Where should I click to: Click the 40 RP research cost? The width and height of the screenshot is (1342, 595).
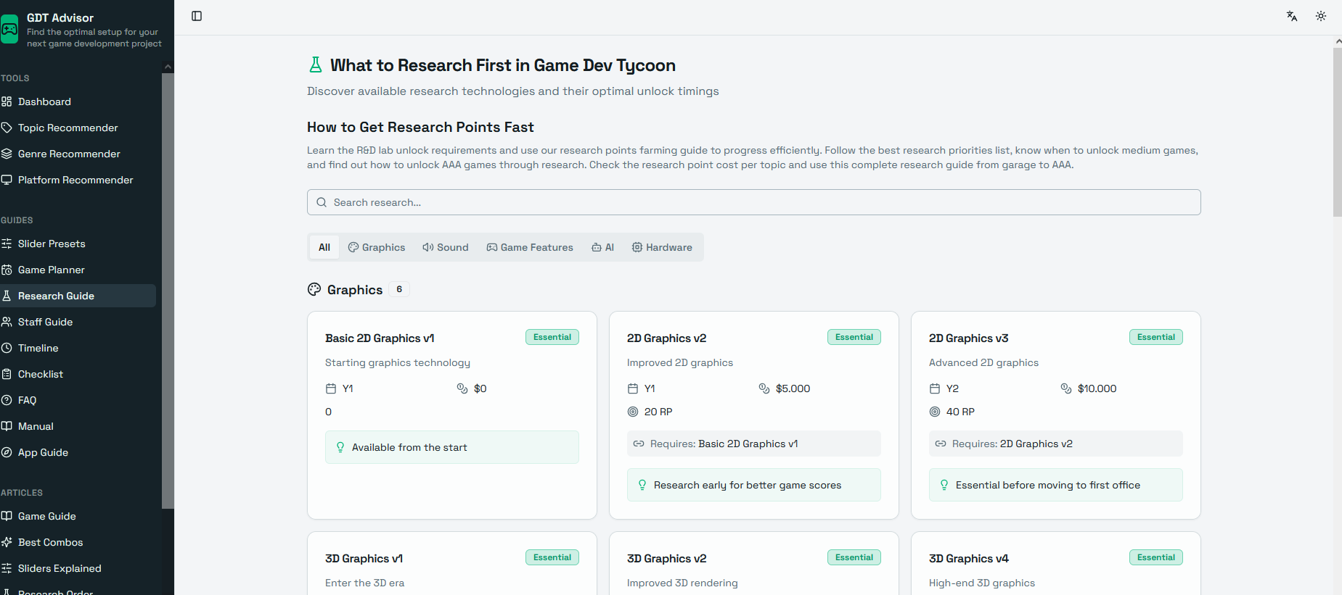[960, 412]
